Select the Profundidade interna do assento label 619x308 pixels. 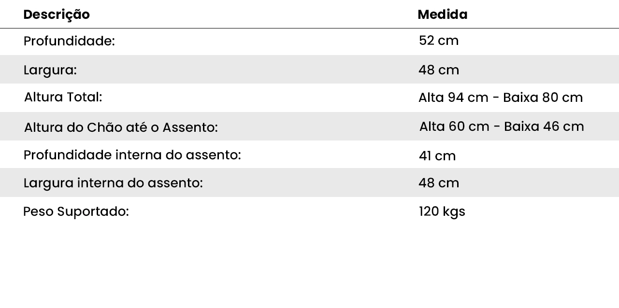132,155
